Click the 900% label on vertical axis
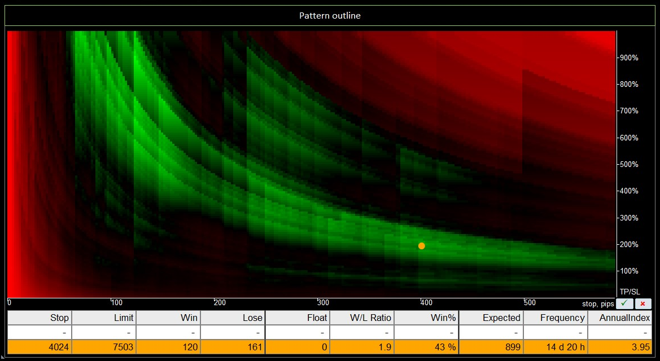660x361 pixels. (629, 58)
